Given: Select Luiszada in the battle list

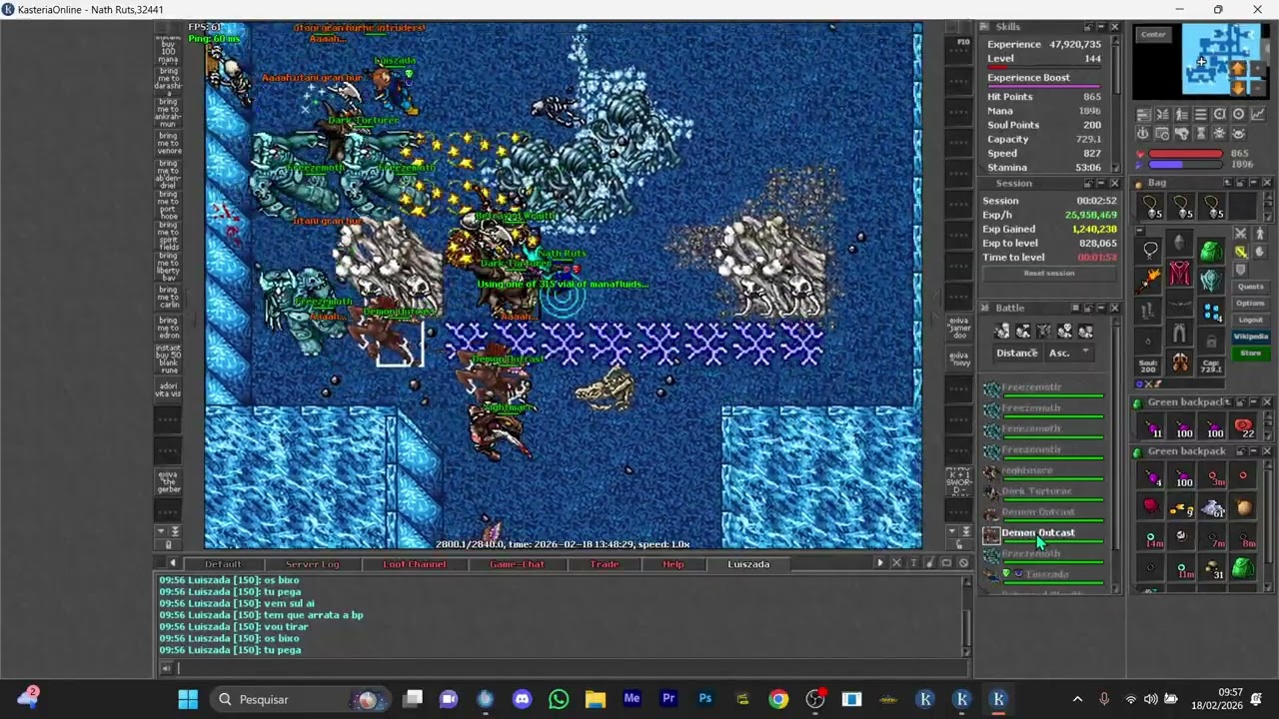Looking at the screenshot, I should (x=1045, y=576).
